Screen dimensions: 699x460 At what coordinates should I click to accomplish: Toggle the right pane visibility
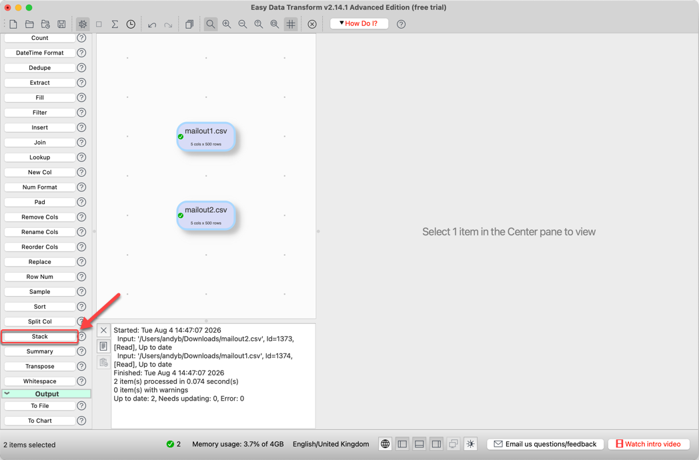tap(436, 444)
